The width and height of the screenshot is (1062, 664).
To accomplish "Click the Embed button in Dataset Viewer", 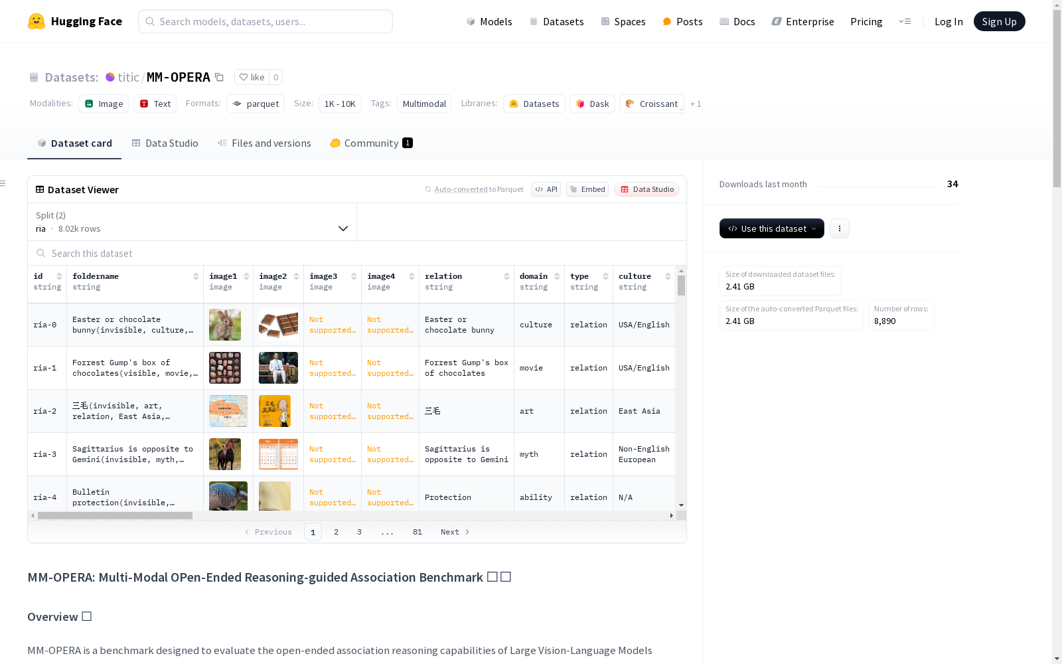I will tap(587, 189).
